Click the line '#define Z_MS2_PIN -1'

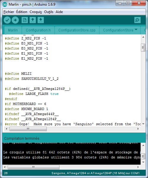click(25, 38)
